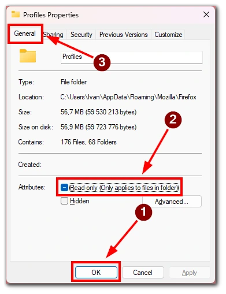Viewport: 226px width, 294px height.
Task: Open the Security tab
Action: coord(81,35)
